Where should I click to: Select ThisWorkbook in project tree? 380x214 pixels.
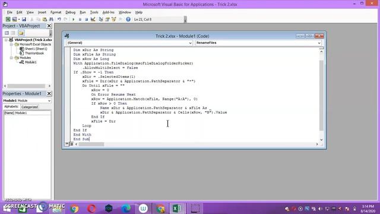coord(34,53)
